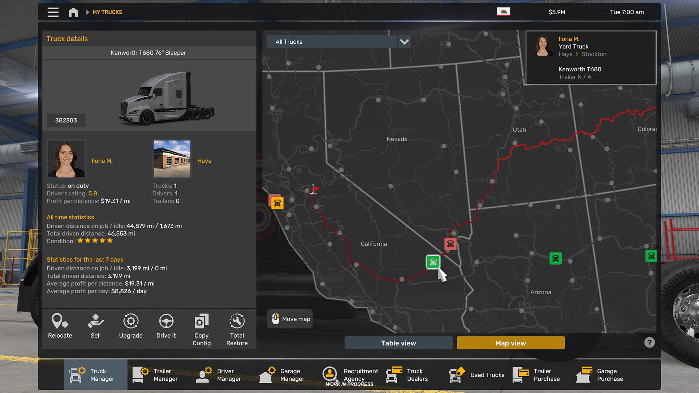
Task: Select the red truck marker near Nevada border
Action: pos(450,244)
